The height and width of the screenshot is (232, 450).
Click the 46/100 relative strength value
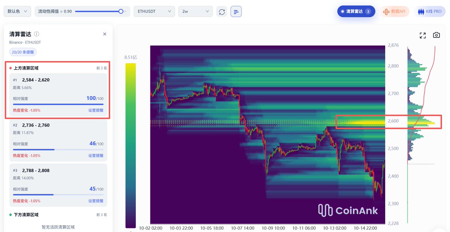coord(96,144)
